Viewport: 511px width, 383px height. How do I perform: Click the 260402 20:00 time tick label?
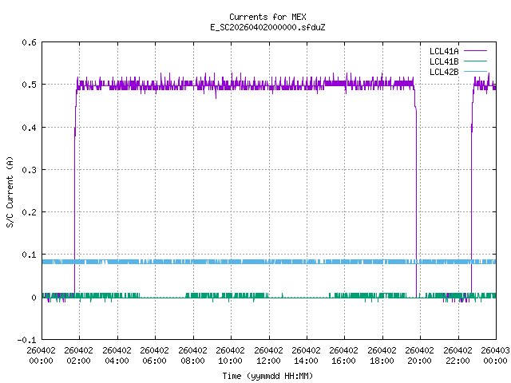(x=420, y=354)
